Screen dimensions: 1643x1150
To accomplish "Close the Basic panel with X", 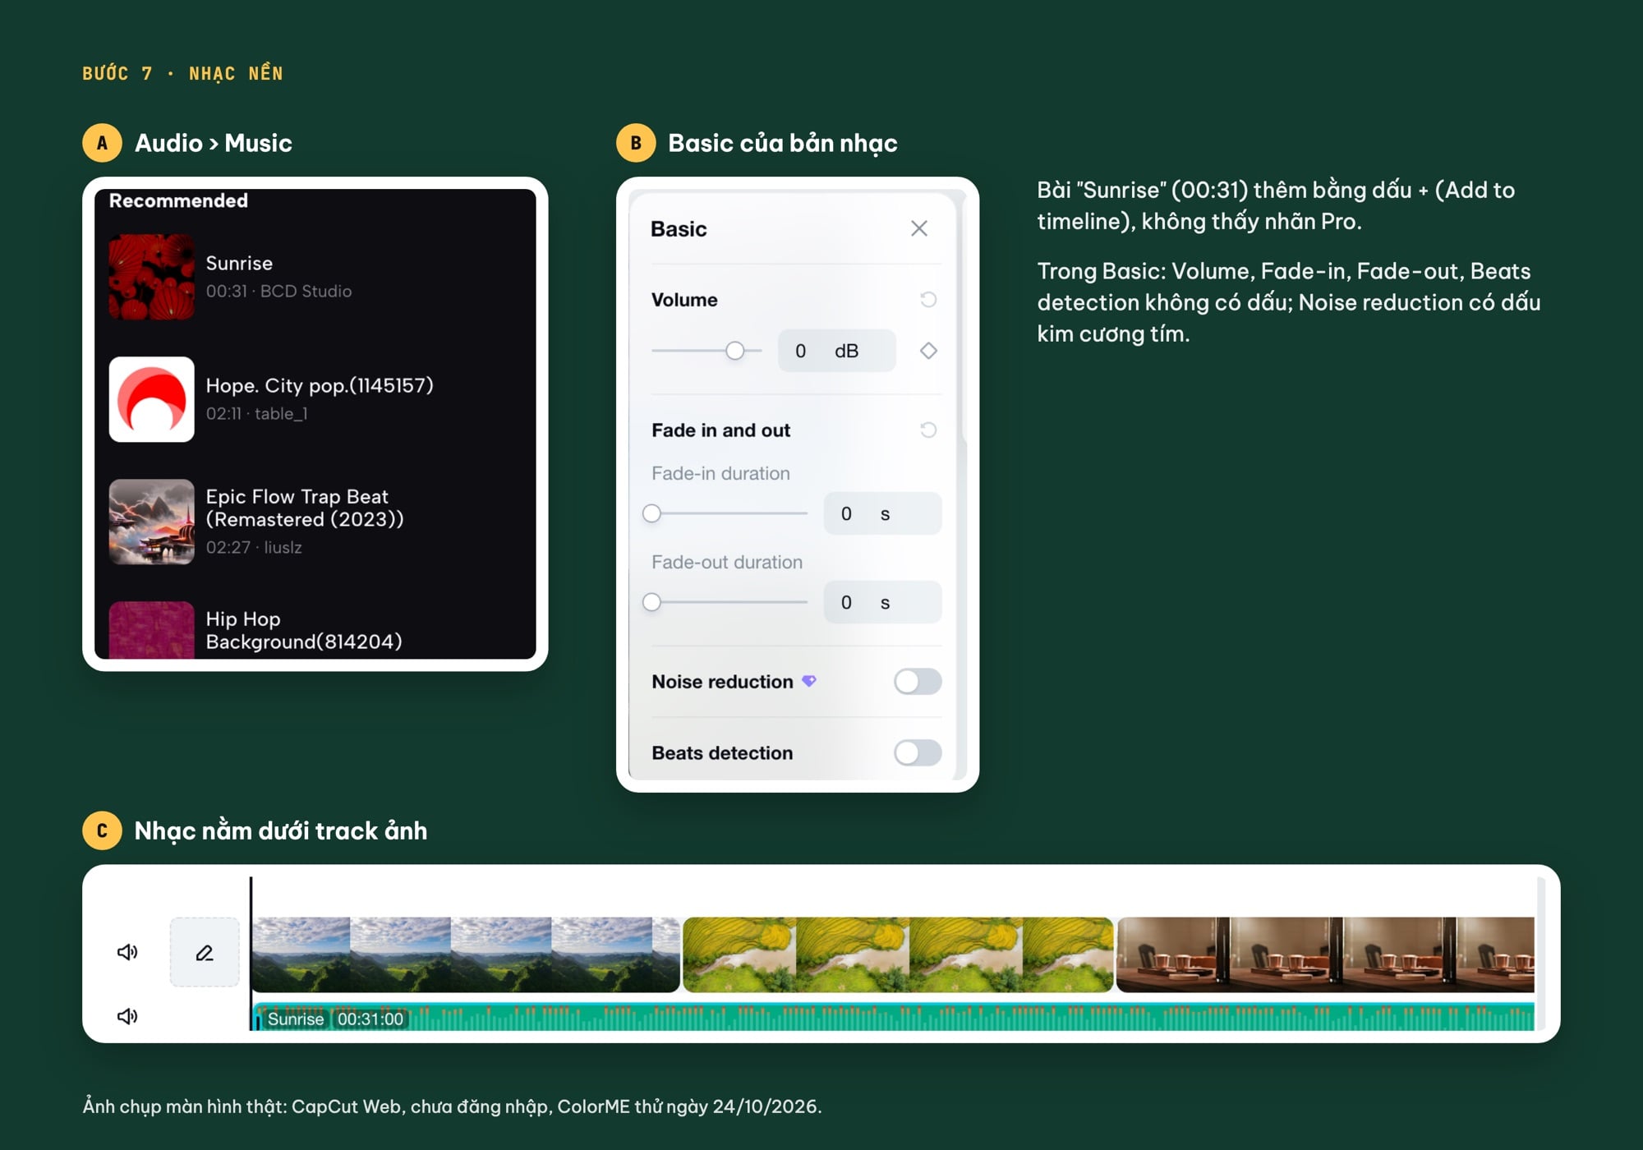I will tap(918, 228).
